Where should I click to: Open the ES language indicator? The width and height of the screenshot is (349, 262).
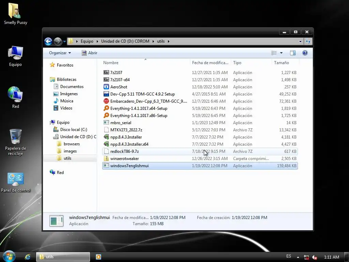click(x=288, y=256)
